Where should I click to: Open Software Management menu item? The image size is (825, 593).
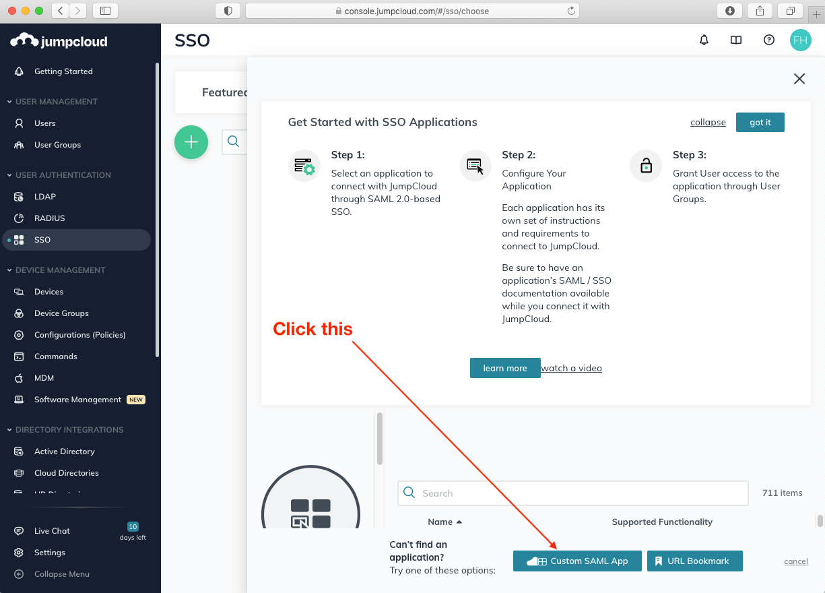(76, 400)
